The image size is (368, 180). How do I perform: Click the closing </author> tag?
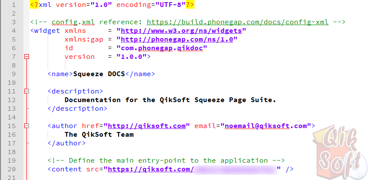click(67, 143)
